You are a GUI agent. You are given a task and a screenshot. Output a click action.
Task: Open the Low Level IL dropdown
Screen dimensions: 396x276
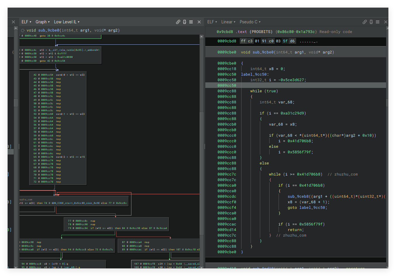click(67, 22)
